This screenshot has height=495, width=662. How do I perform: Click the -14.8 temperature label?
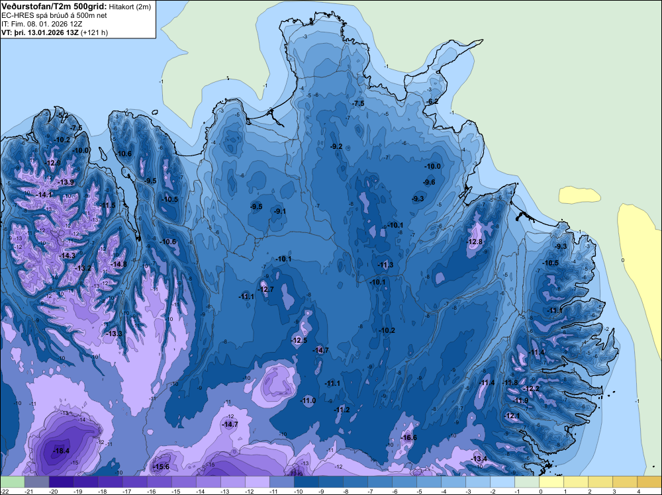(118, 264)
